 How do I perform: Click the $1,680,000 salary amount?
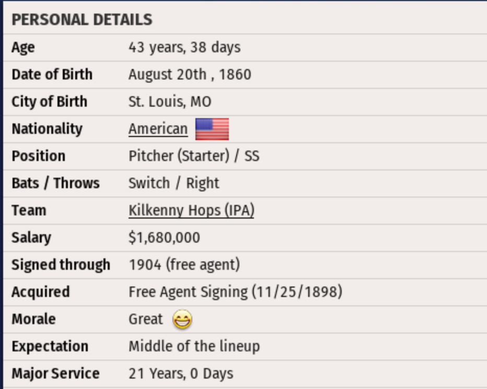(164, 238)
